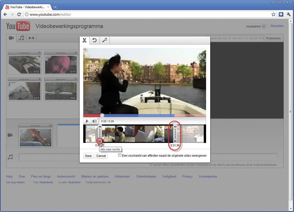Change location via Nederland link
The height and width of the screenshot is (212, 294).
pyautogui.click(x=74, y=182)
